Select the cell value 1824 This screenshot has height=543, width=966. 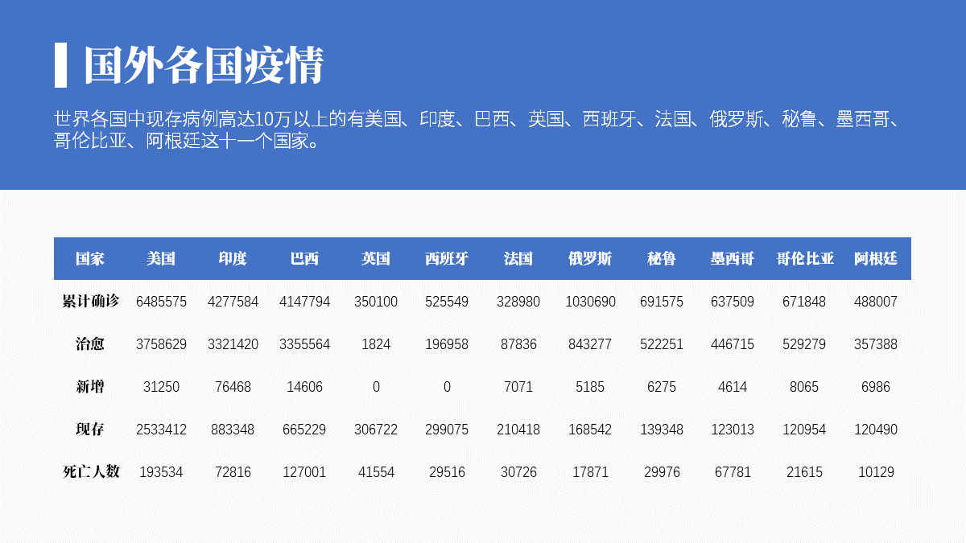(x=376, y=344)
